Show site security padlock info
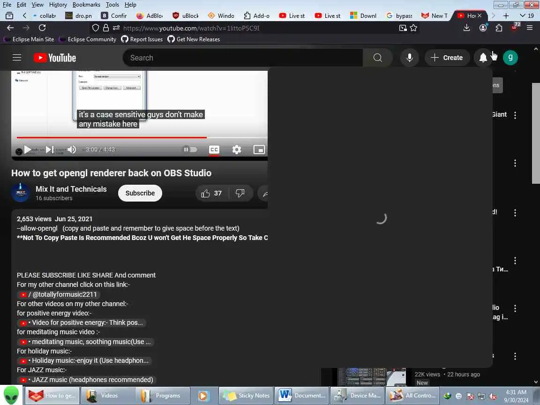The height and width of the screenshot is (405, 540). pyautogui.click(x=106, y=28)
